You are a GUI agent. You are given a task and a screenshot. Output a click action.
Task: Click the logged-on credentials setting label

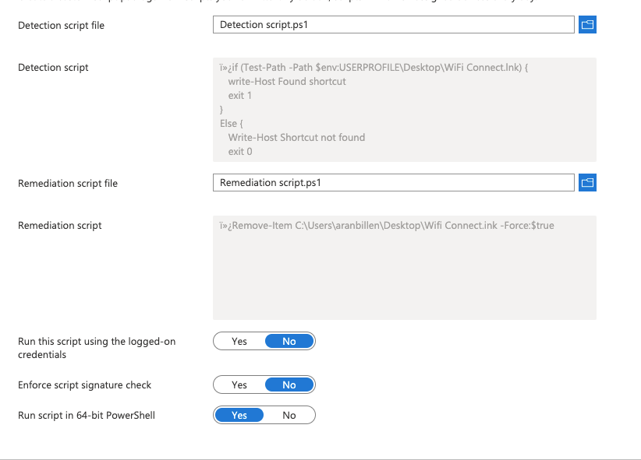tap(97, 346)
